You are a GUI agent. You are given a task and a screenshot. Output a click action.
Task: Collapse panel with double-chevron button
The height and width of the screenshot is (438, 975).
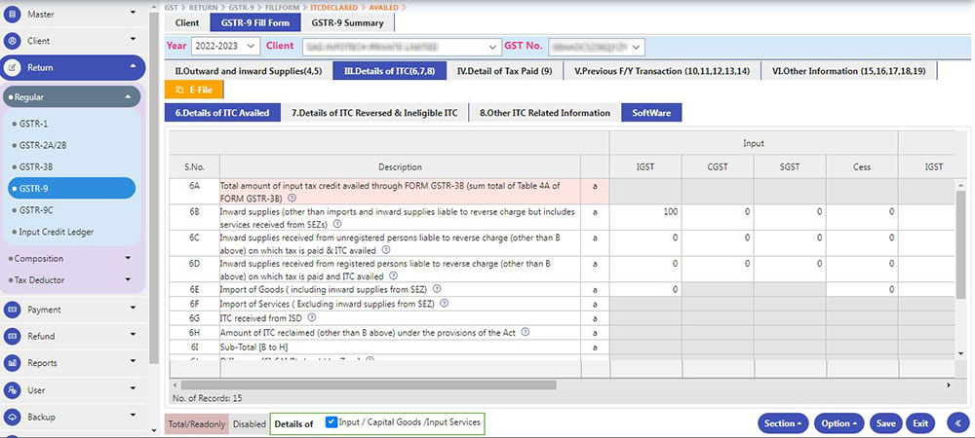[x=955, y=423]
